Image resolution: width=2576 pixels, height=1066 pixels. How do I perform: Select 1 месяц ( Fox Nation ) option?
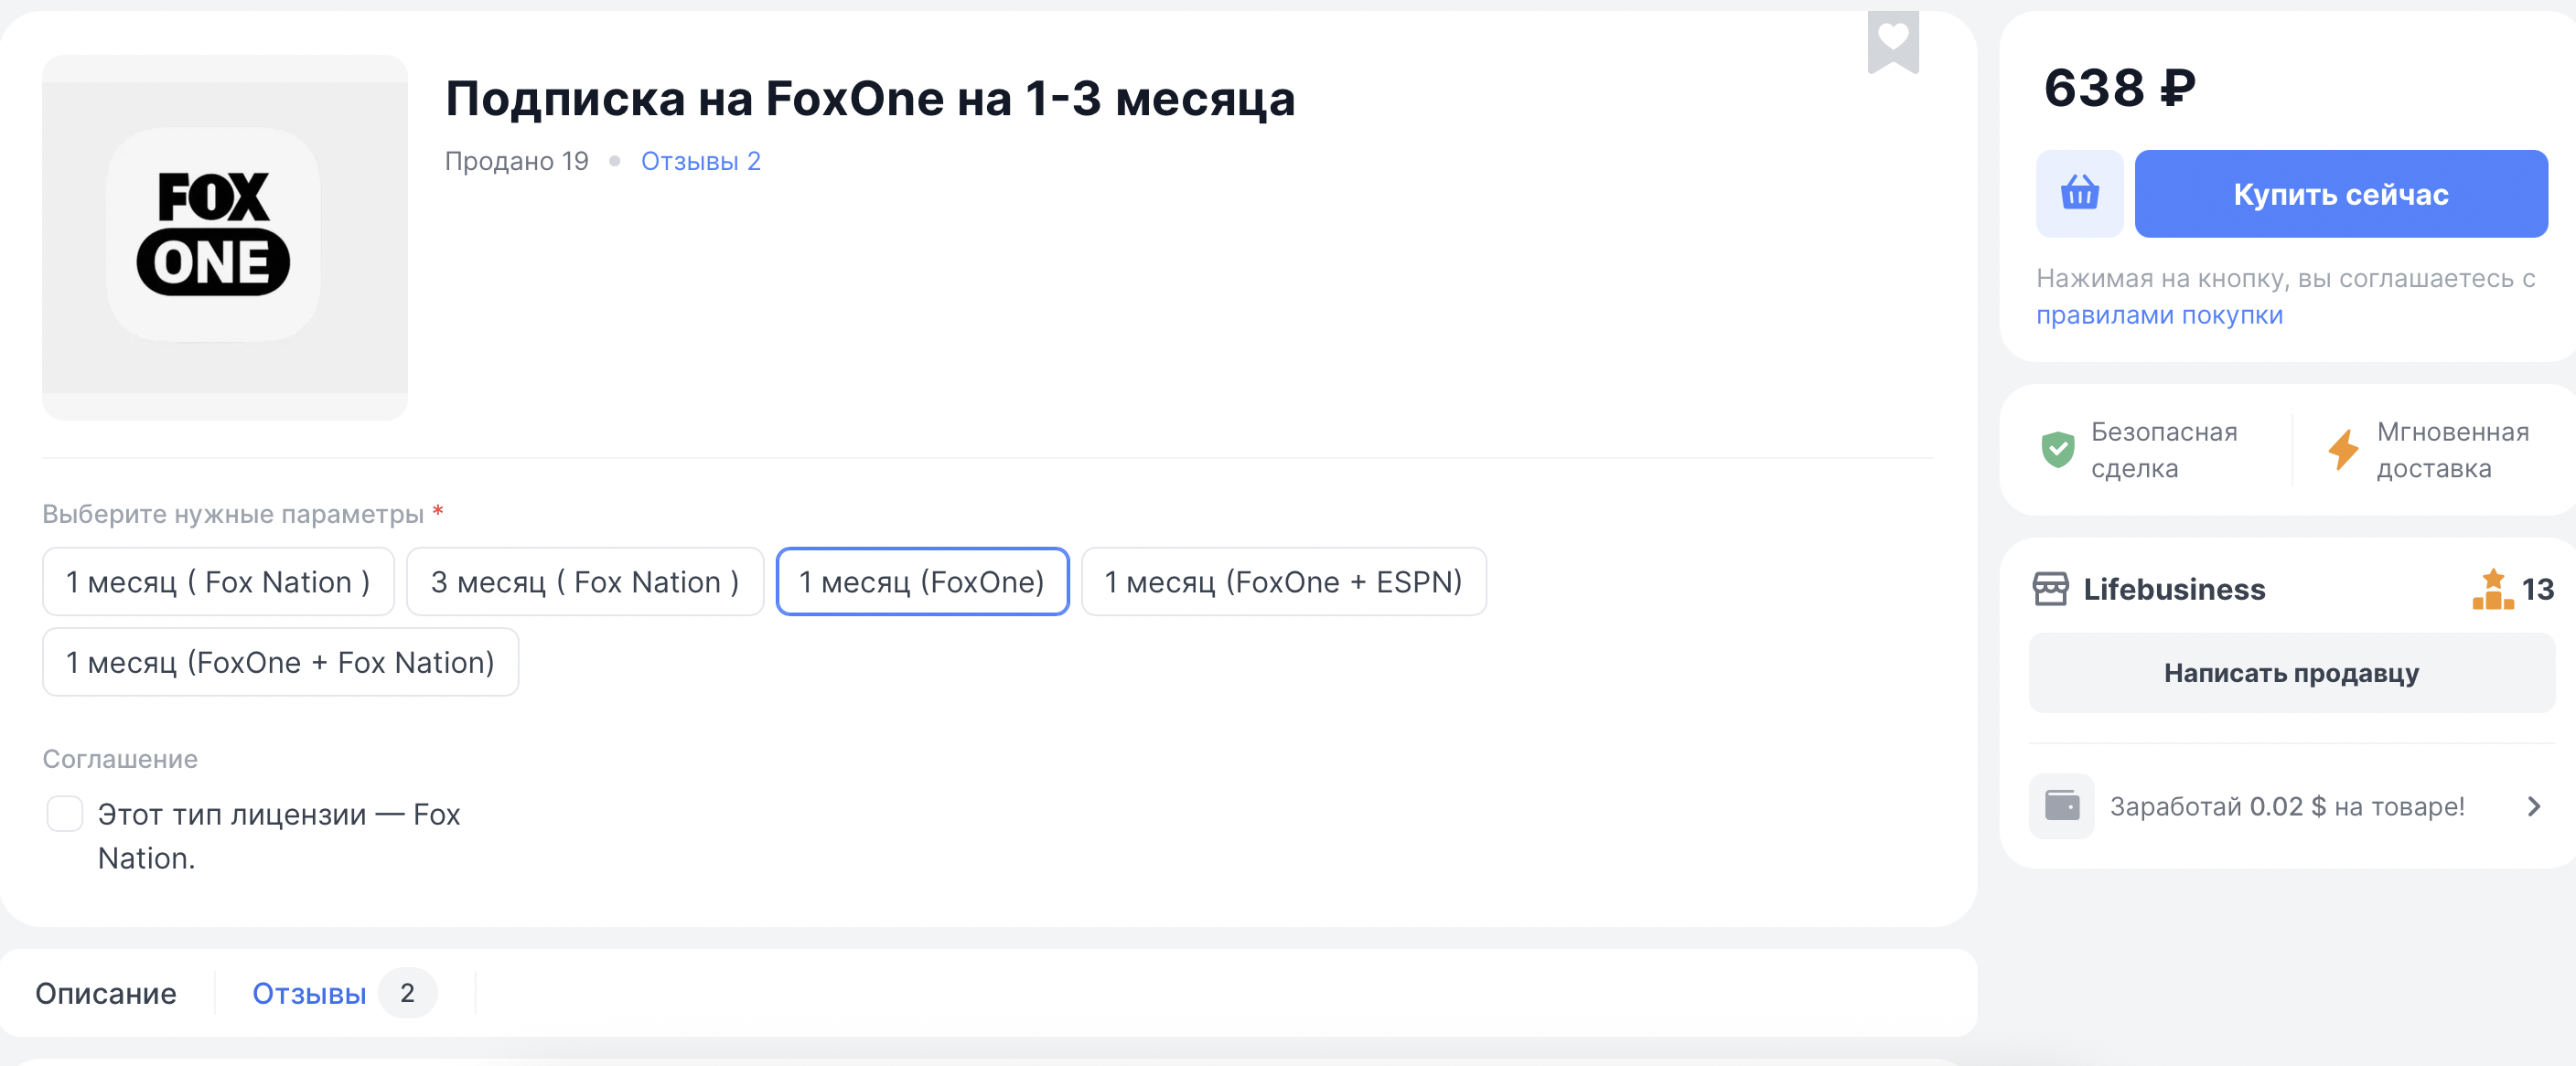[x=218, y=581]
